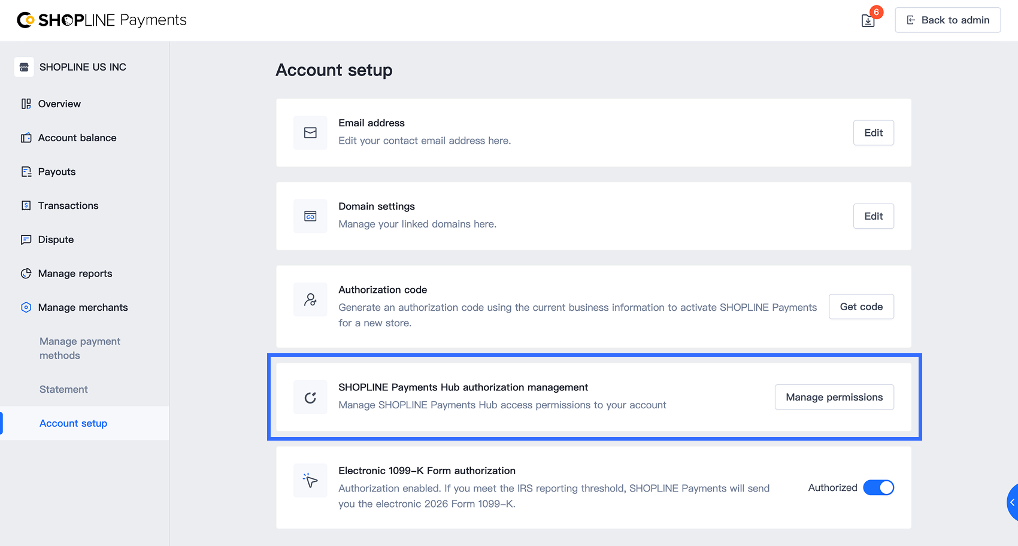Click the SHOPLINE Payments logo
Image resolution: width=1018 pixels, height=546 pixels.
point(102,20)
